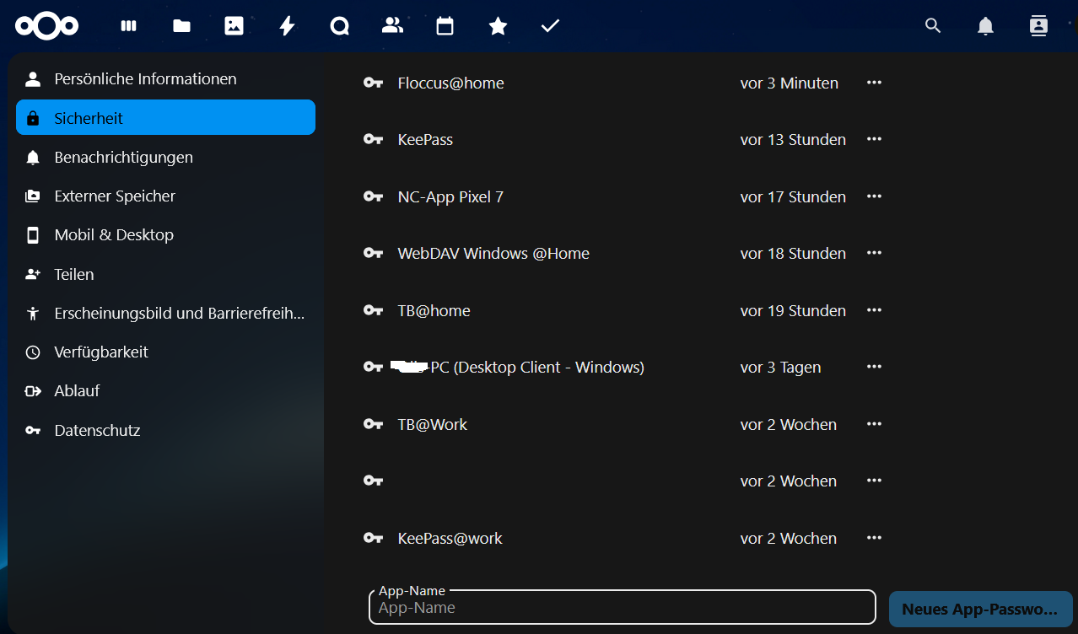
Task: Focus the App-Name input field
Action: [623, 607]
